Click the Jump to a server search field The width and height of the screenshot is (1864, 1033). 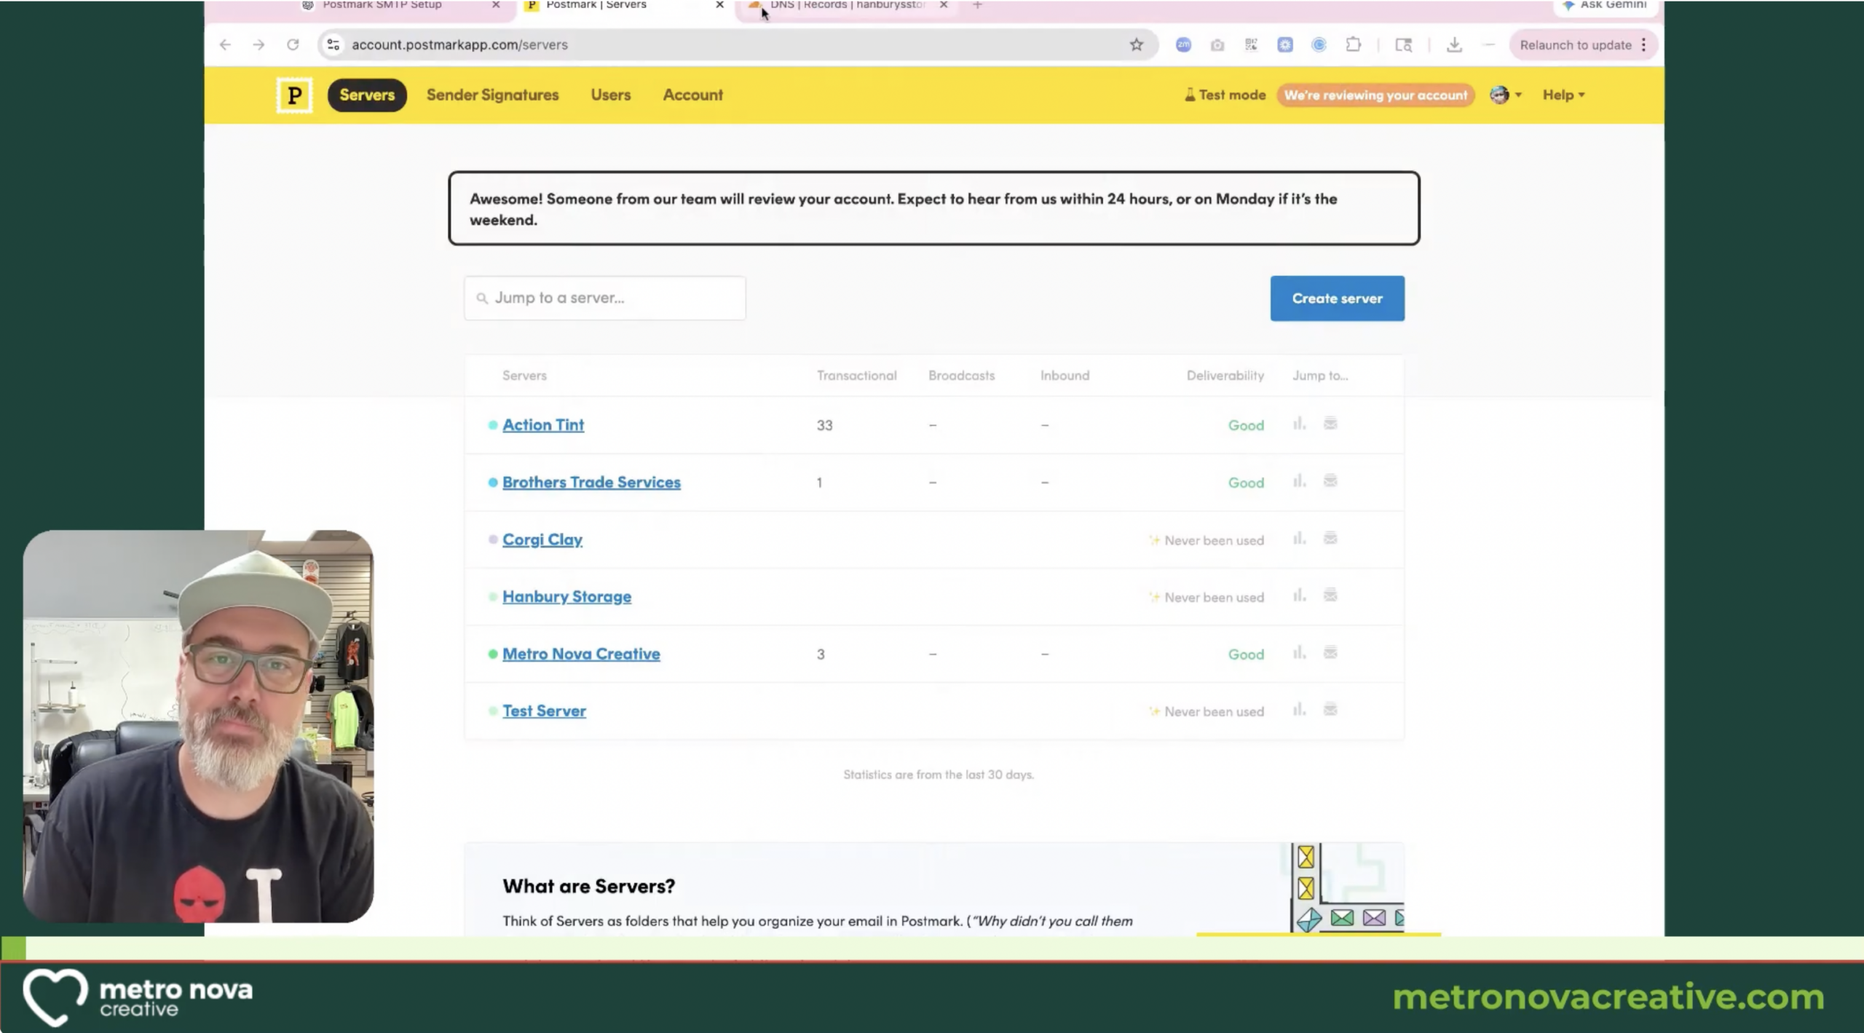point(604,298)
